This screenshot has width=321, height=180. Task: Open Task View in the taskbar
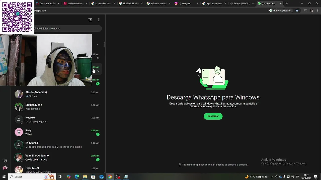tap(60, 177)
